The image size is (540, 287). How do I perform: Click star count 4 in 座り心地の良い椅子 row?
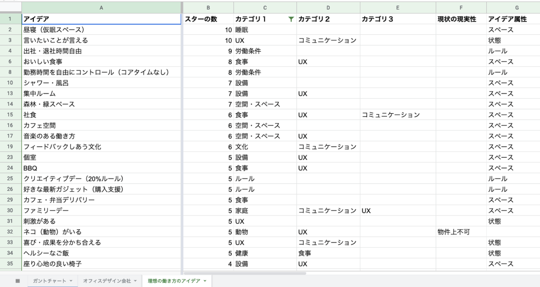point(208,264)
